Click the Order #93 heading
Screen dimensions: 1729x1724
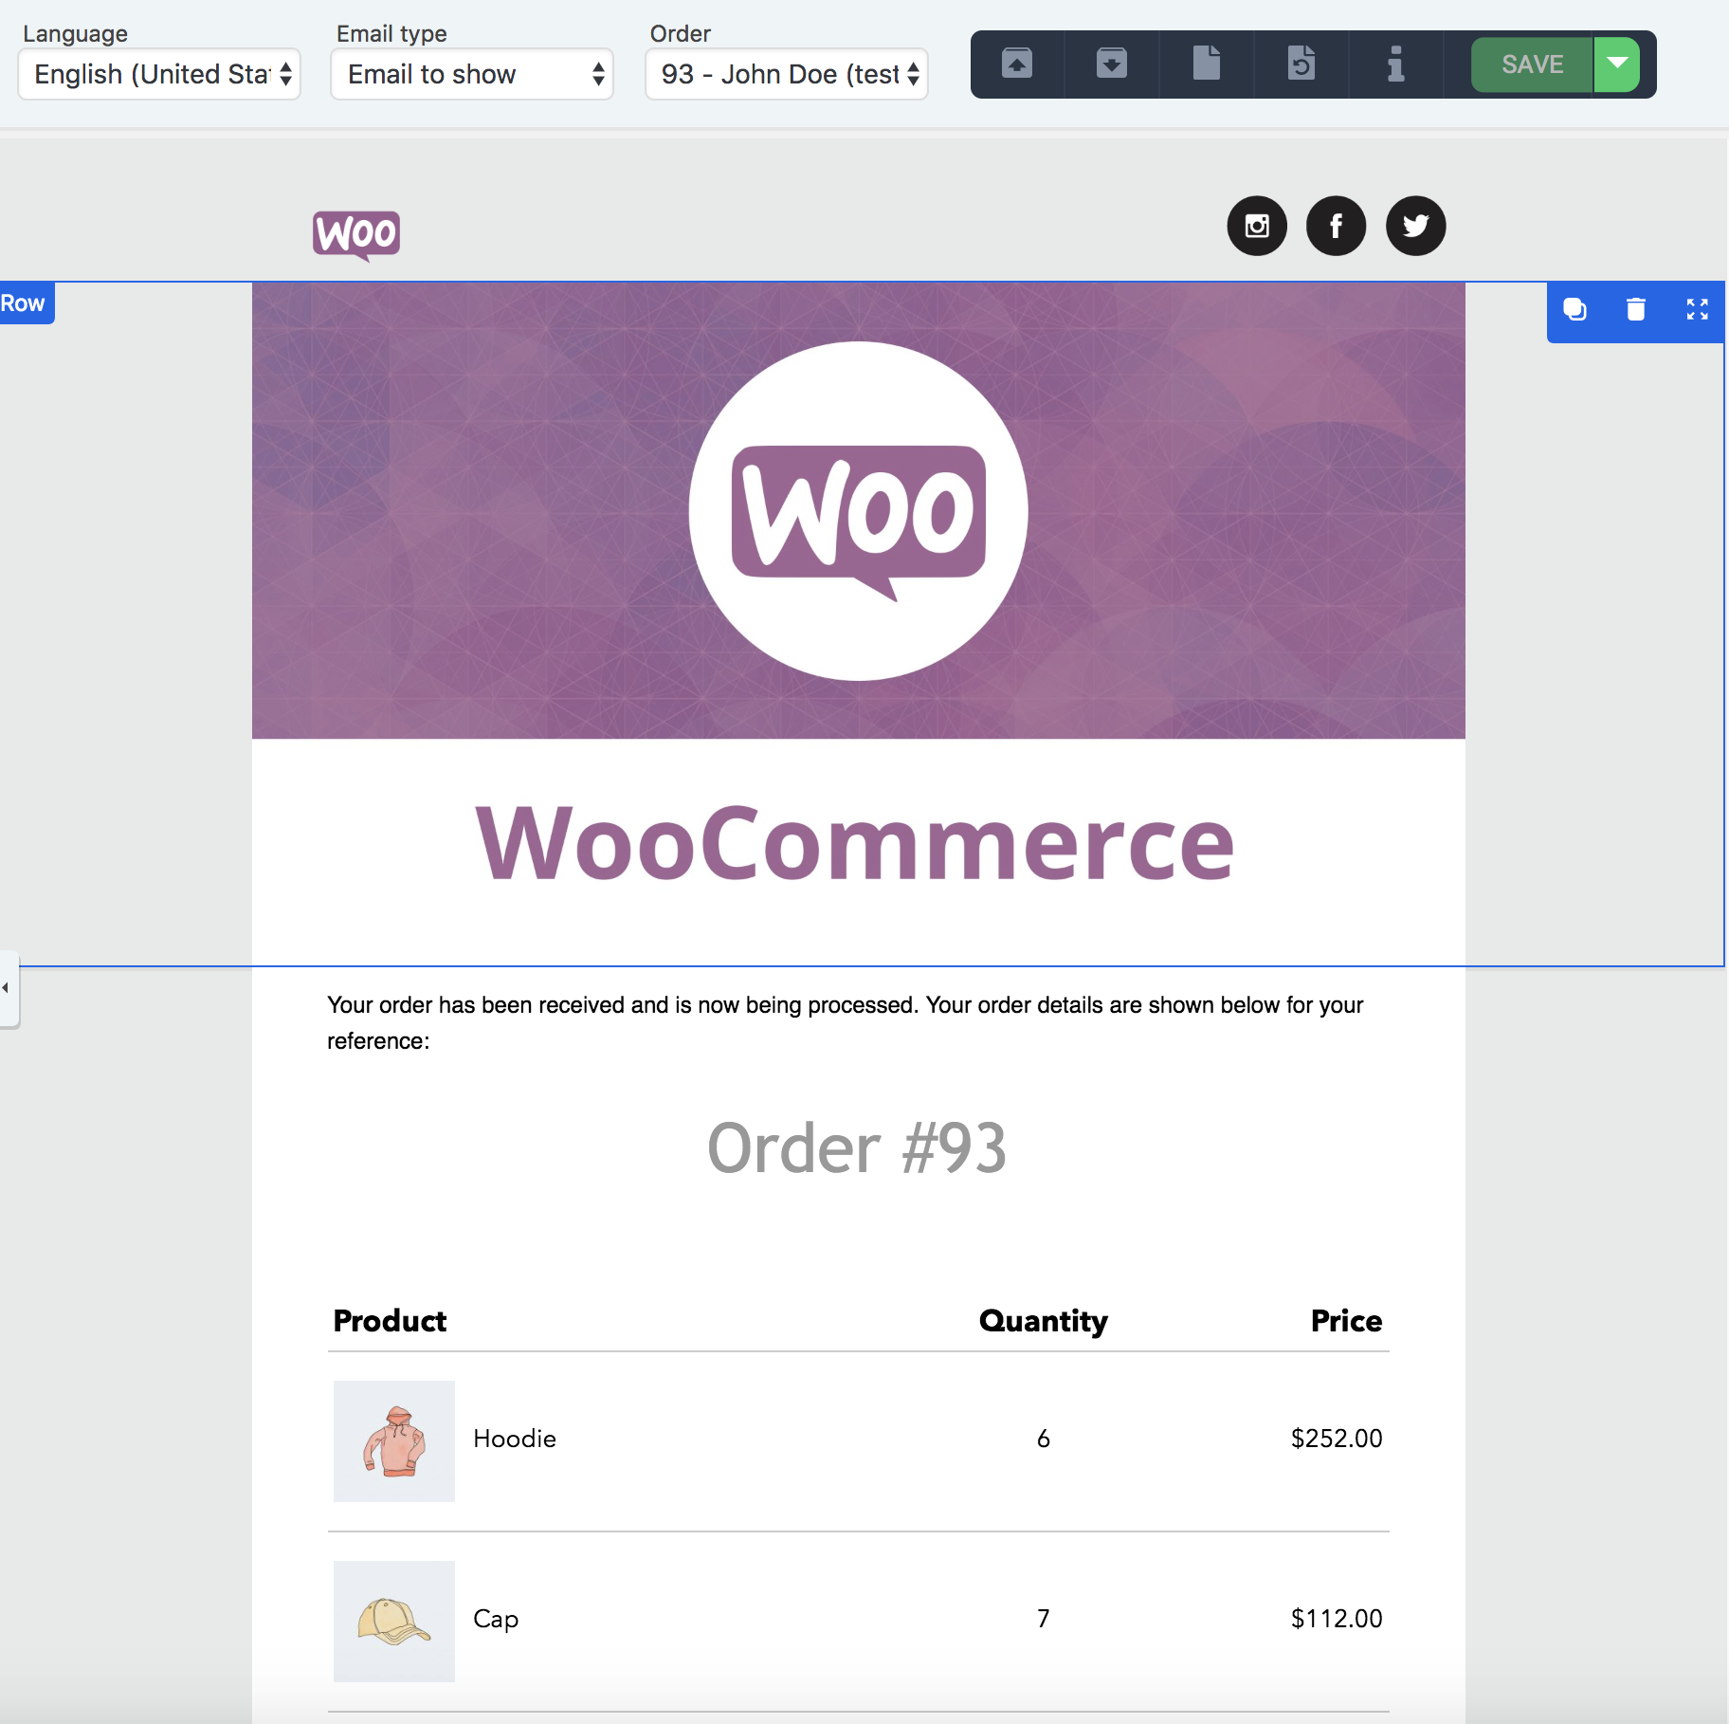click(x=857, y=1147)
